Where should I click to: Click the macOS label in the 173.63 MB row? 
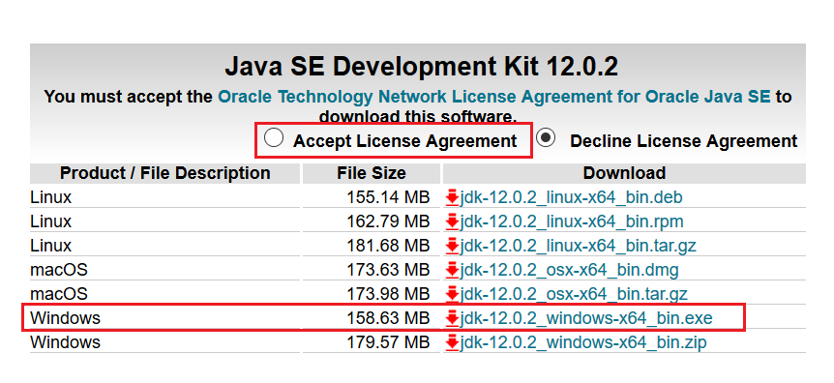pyautogui.click(x=59, y=270)
